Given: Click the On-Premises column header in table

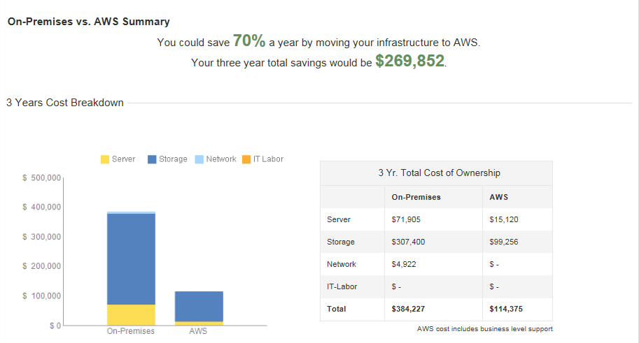Looking at the screenshot, I should (x=416, y=197).
